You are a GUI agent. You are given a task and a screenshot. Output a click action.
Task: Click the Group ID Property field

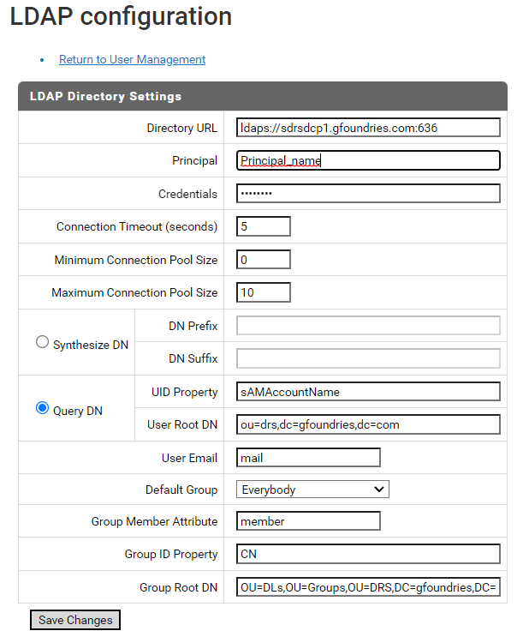[x=368, y=554]
